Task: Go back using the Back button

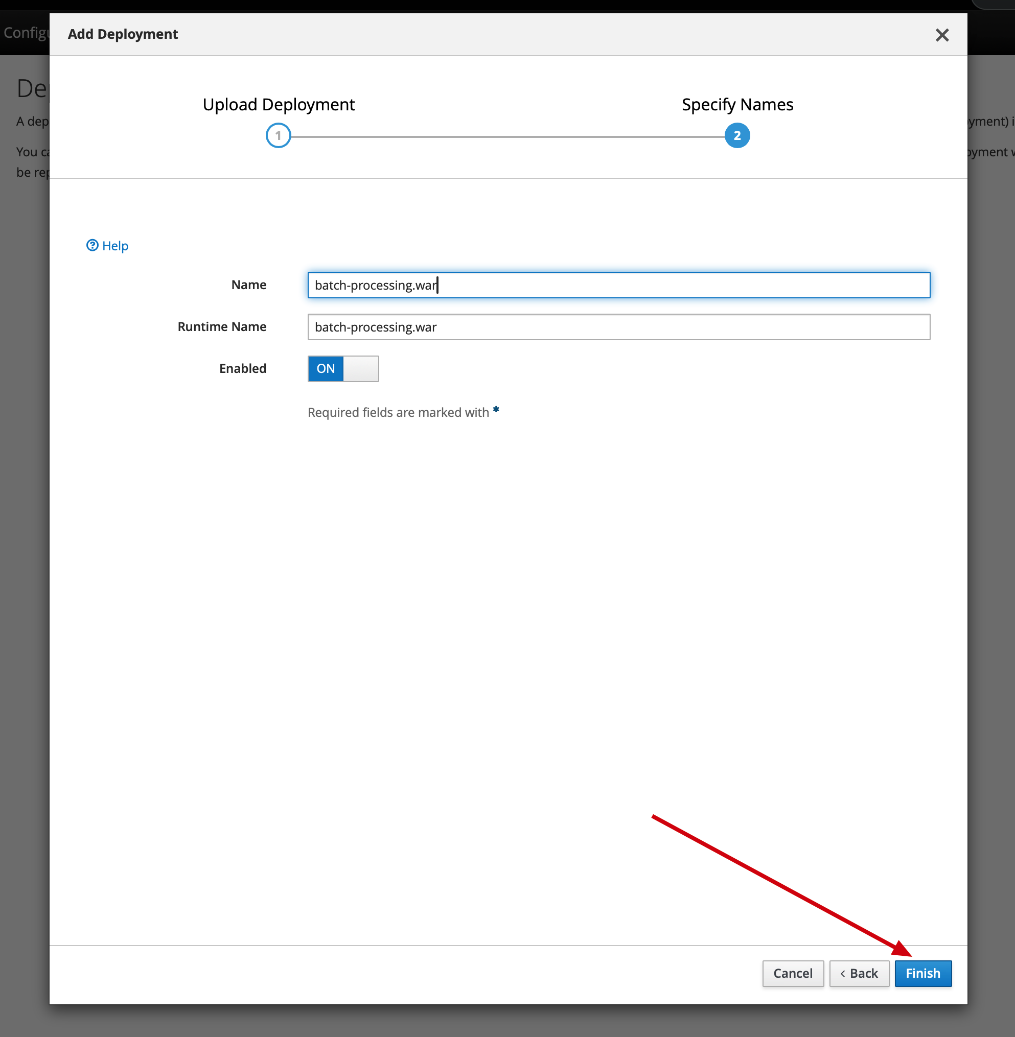Action: [859, 974]
